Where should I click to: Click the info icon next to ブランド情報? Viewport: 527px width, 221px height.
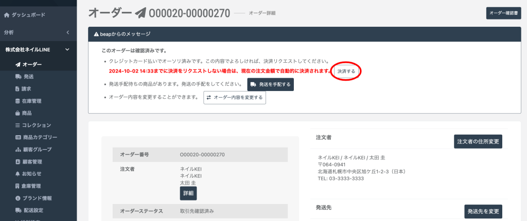click(18, 198)
